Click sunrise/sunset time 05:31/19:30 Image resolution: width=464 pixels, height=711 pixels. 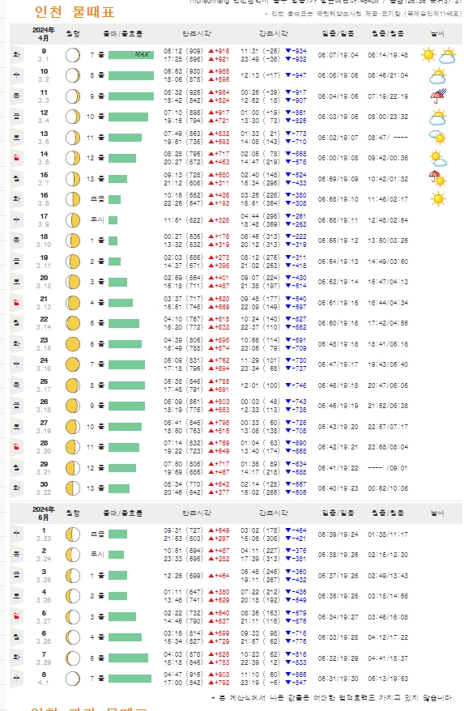(338, 679)
